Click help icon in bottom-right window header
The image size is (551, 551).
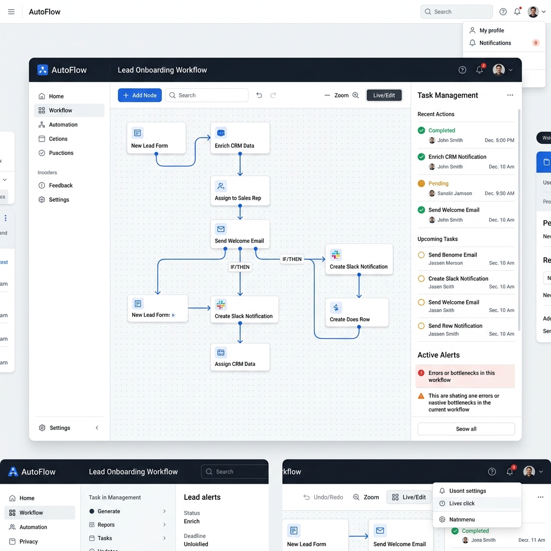coord(492,471)
